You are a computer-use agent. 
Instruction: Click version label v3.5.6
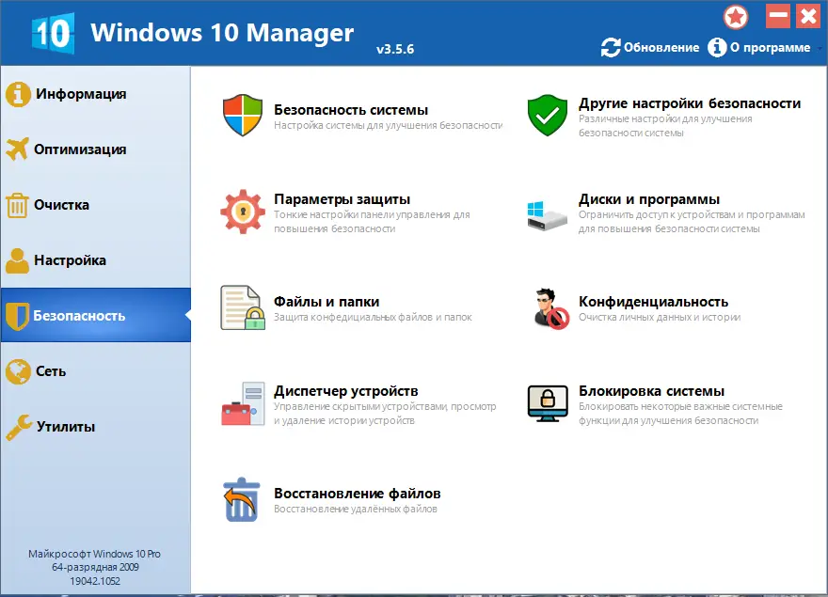[x=395, y=49]
